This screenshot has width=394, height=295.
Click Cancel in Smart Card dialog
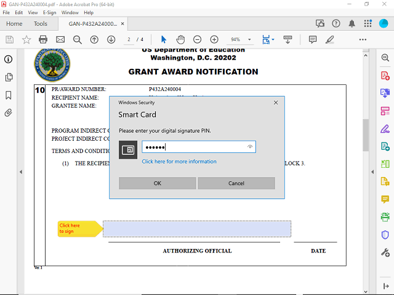coord(236,183)
